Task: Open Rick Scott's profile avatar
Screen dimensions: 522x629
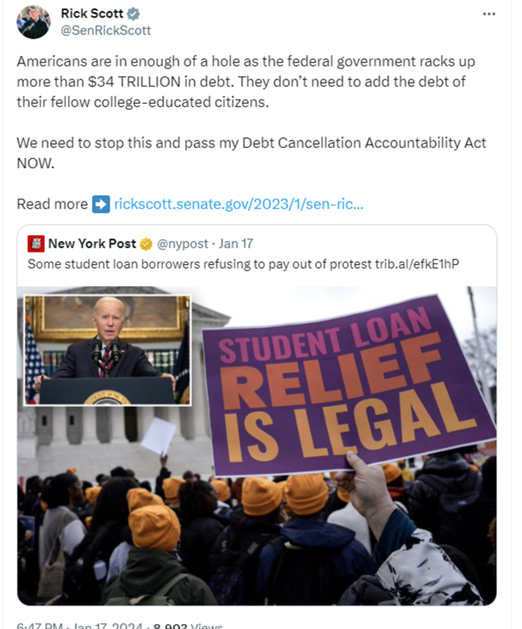Action: click(x=33, y=22)
